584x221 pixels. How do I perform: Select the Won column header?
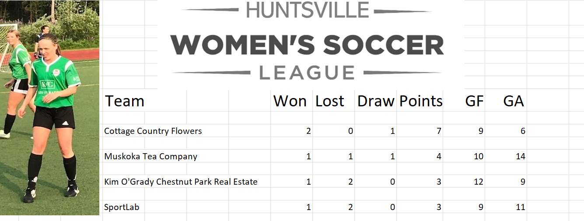pyautogui.click(x=290, y=101)
